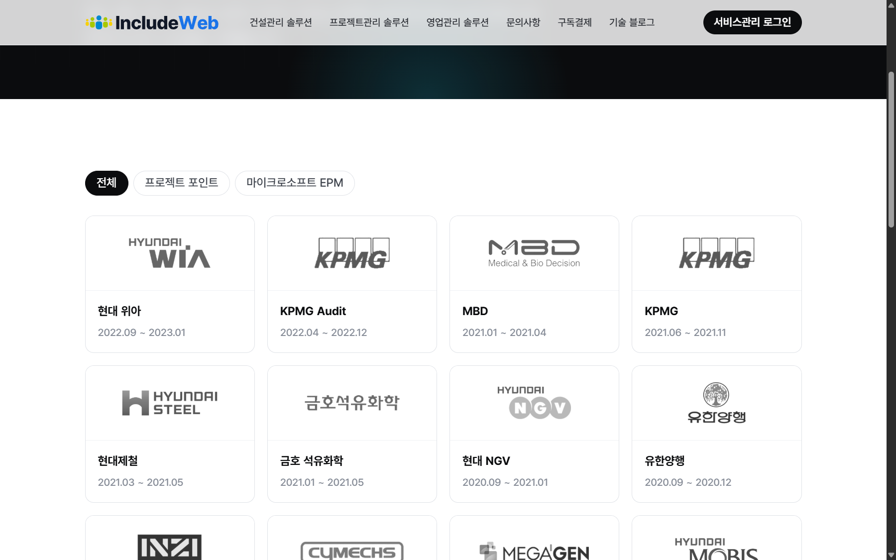Viewport: 896px width, 560px height.
Task: Click the IncludeWeb logo
Action: click(x=152, y=22)
